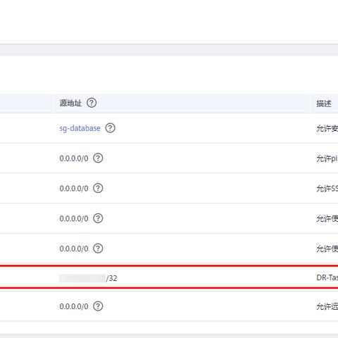
Task: Select the 0.0.0.0/0 address in 允许pi row
Action: click(74, 158)
